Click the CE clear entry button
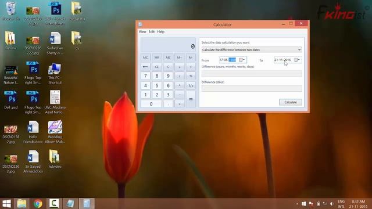Viewport: 372px width, 209px height. [157, 67]
